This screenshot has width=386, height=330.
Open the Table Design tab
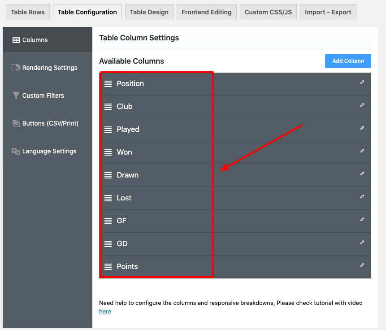click(x=149, y=12)
